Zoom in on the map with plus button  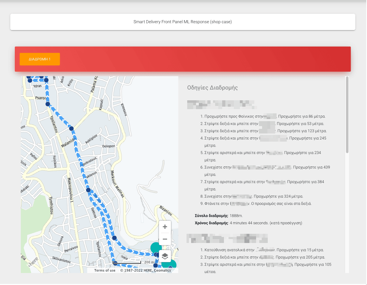[x=165, y=227]
